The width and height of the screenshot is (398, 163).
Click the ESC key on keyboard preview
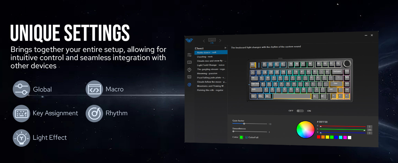253,64
